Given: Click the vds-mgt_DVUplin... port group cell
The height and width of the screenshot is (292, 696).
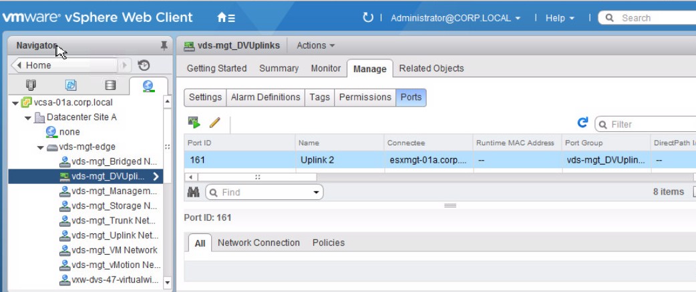Looking at the screenshot, I should (606, 160).
